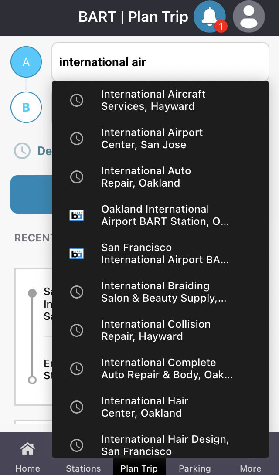
Task: Click the clock icon beside International Braiding Salon
Action: (77, 292)
